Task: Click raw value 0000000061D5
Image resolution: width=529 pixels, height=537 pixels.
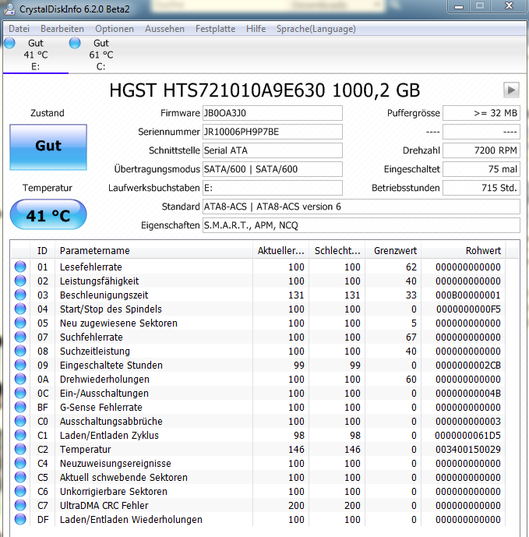Action: 468,435
